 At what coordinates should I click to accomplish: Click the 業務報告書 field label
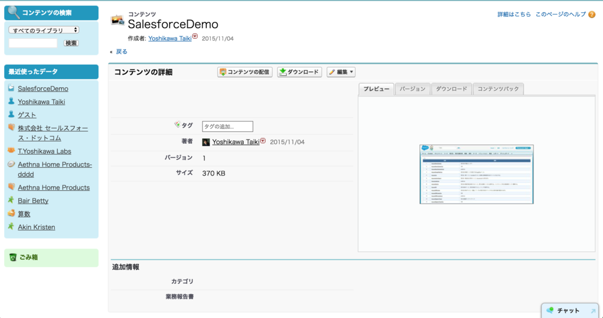pos(180,296)
